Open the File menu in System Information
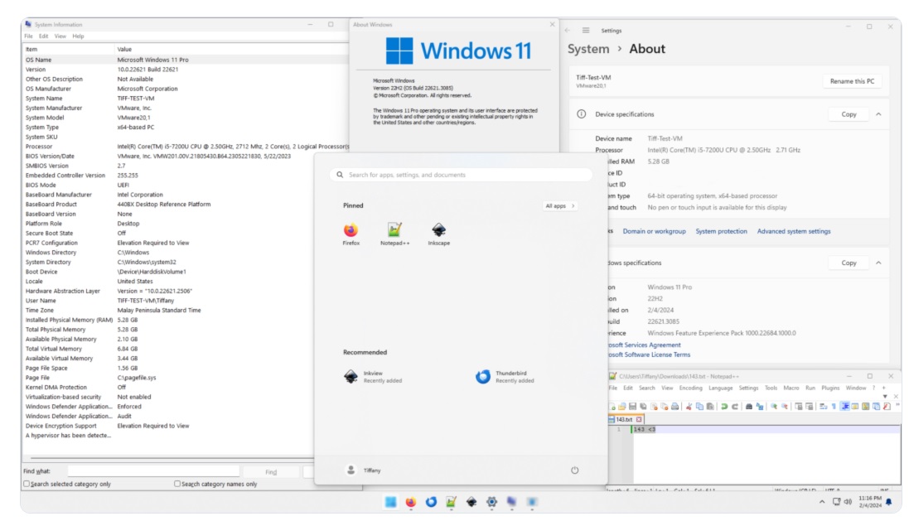Image resolution: width=909 pixels, height=521 pixels. coord(28,36)
